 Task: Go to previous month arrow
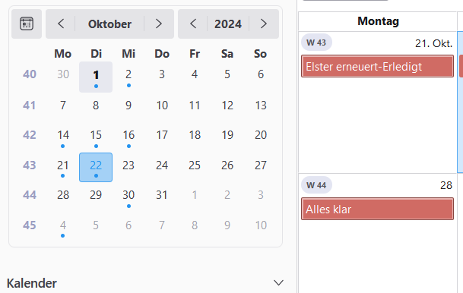(x=61, y=24)
